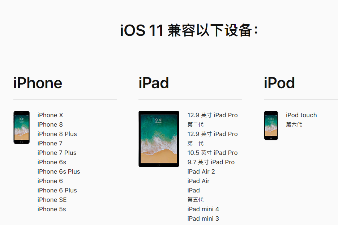The height and width of the screenshot is (225, 338).
Task: Select iPhone 5s entry
Action: (52, 209)
